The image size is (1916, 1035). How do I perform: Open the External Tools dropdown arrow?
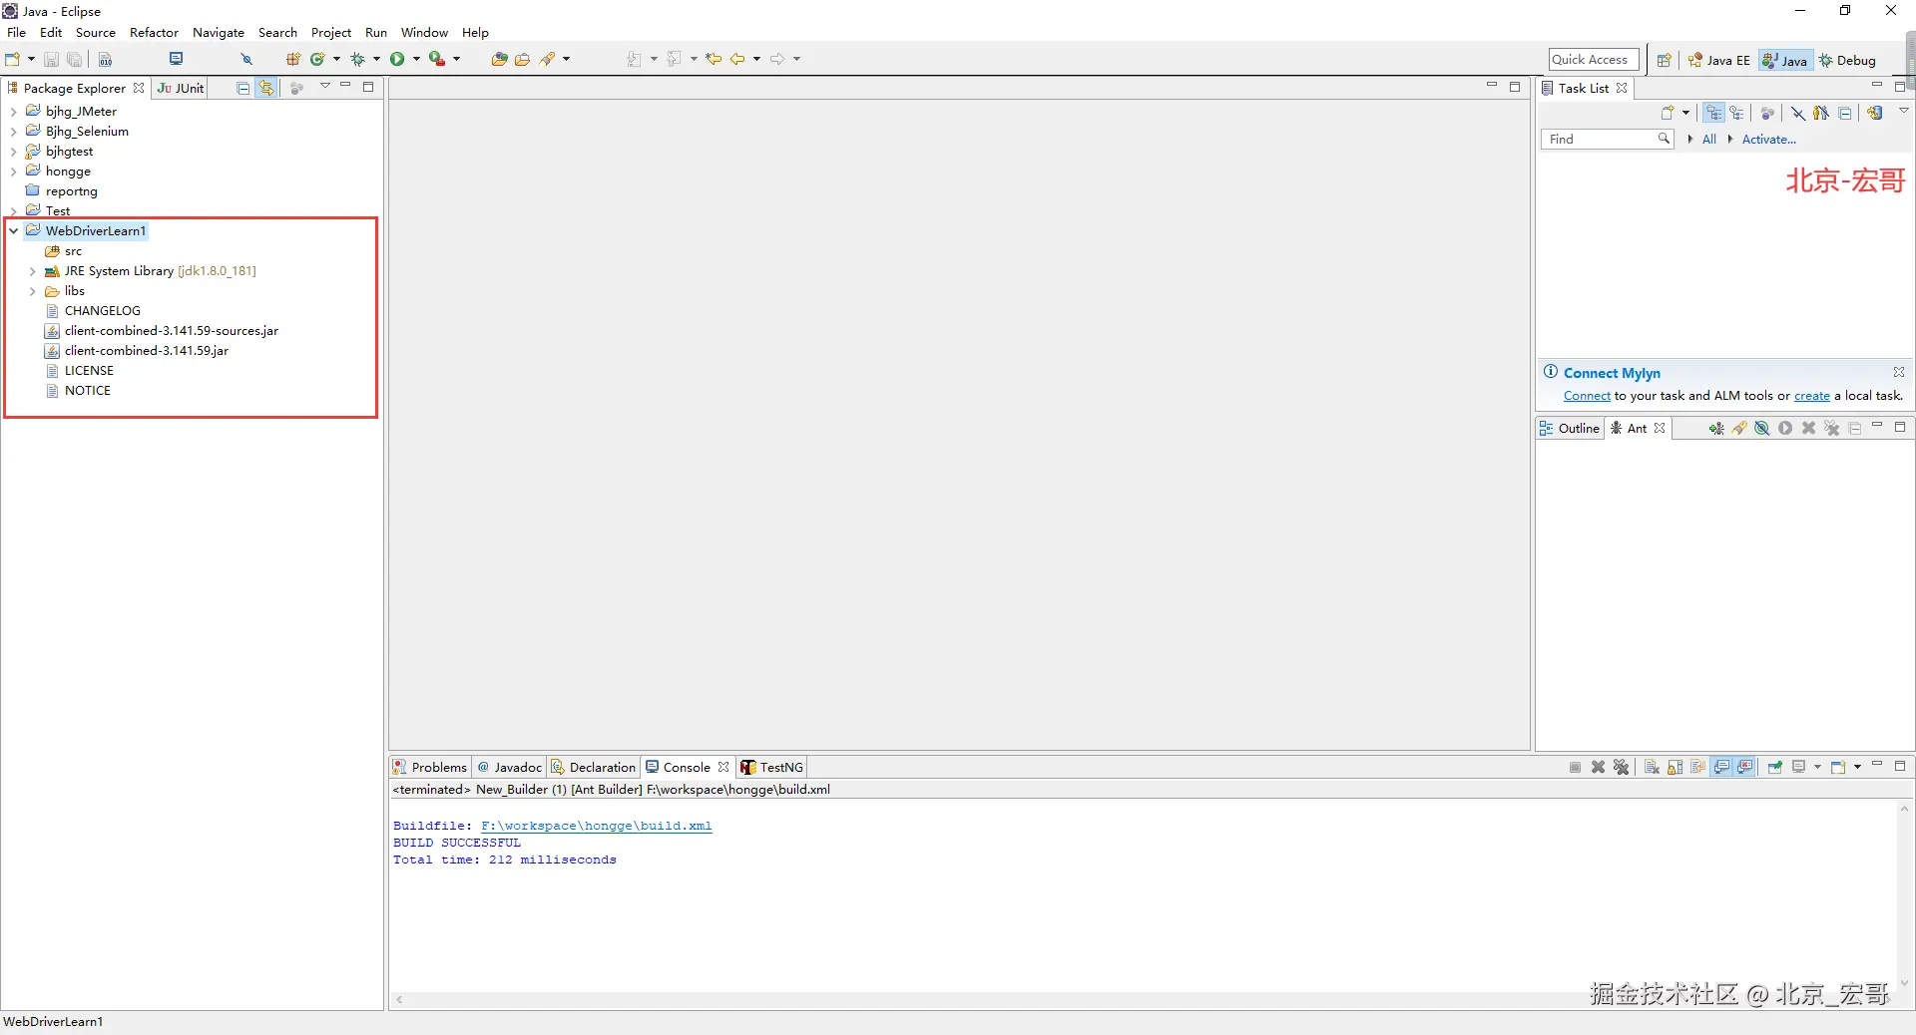456,59
